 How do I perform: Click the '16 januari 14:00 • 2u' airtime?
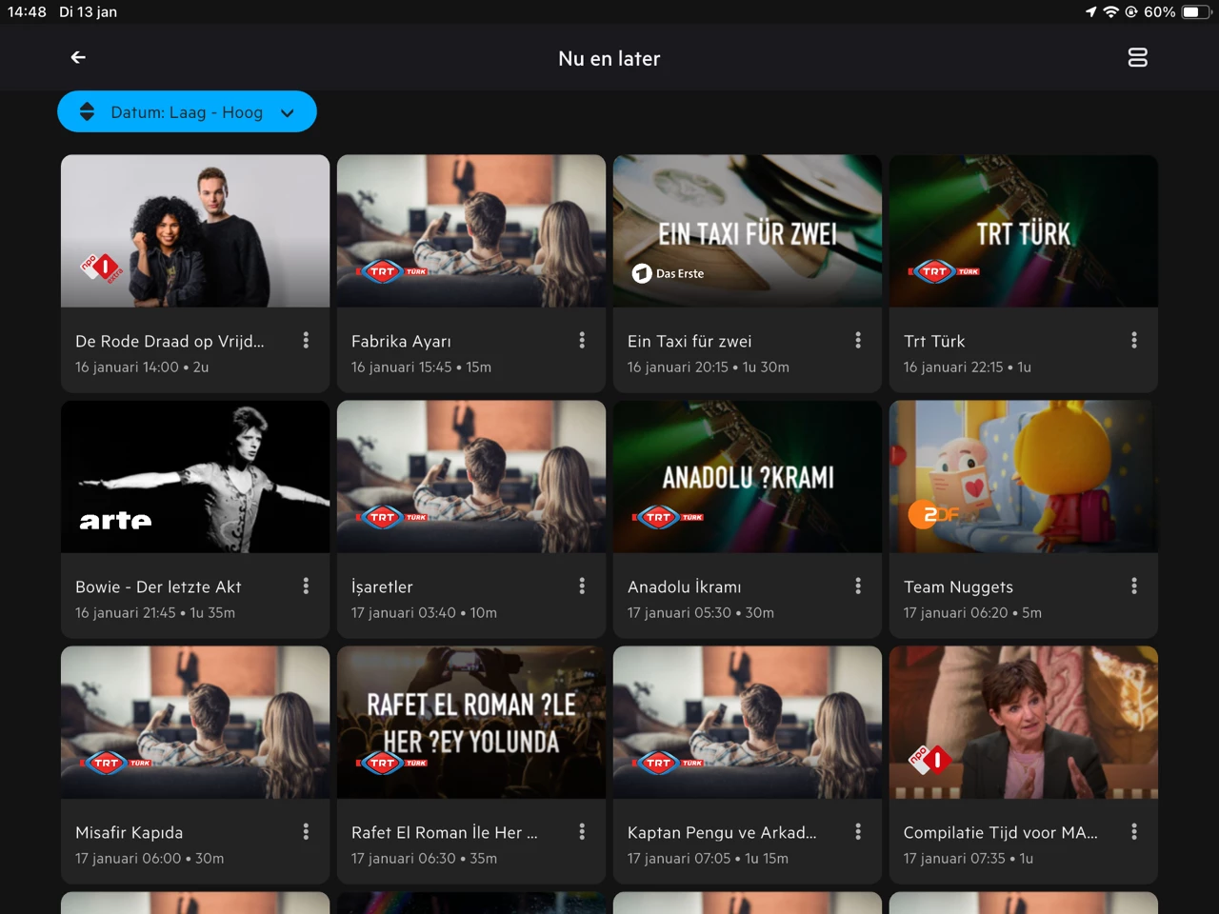coord(142,368)
